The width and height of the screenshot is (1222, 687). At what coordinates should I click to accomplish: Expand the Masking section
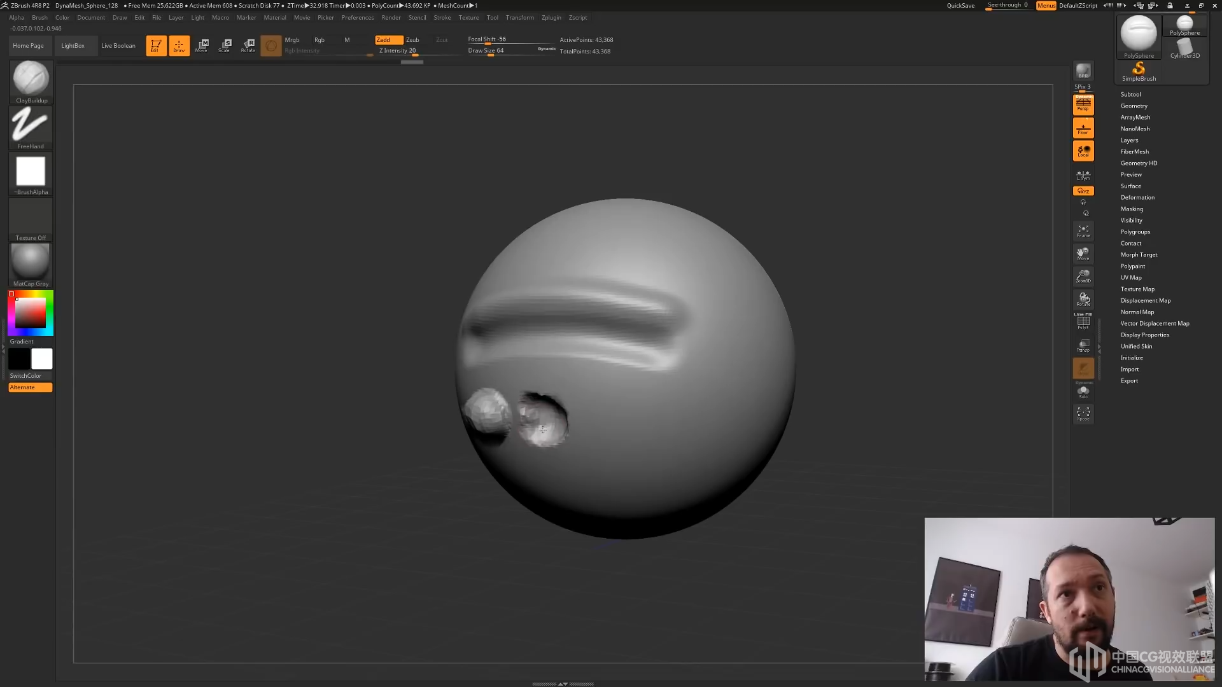[x=1132, y=209]
